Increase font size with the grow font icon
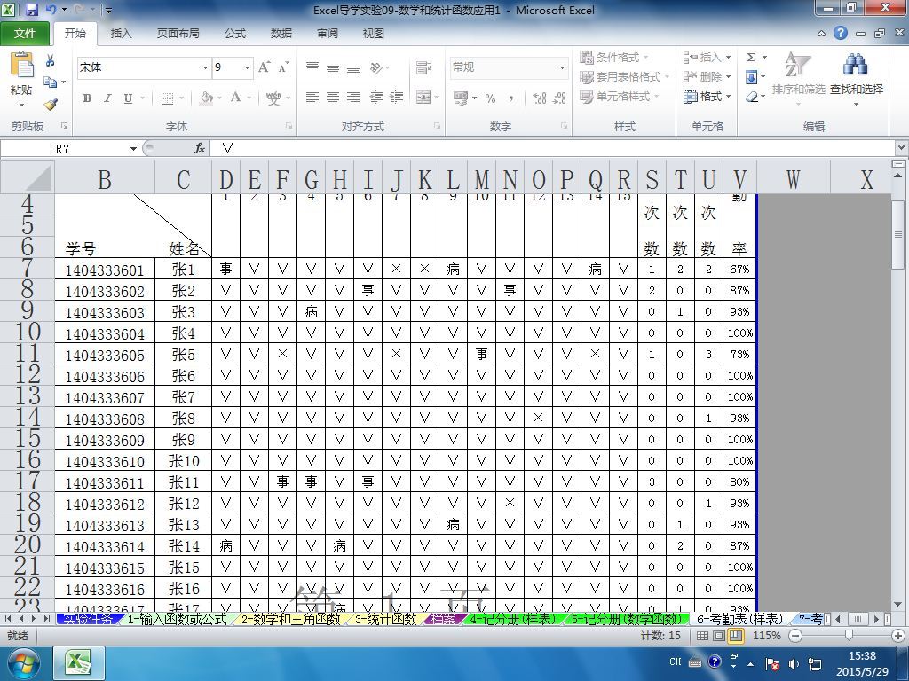Image resolution: width=909 pixels, height=681 pixels. (x=265, y=67)
